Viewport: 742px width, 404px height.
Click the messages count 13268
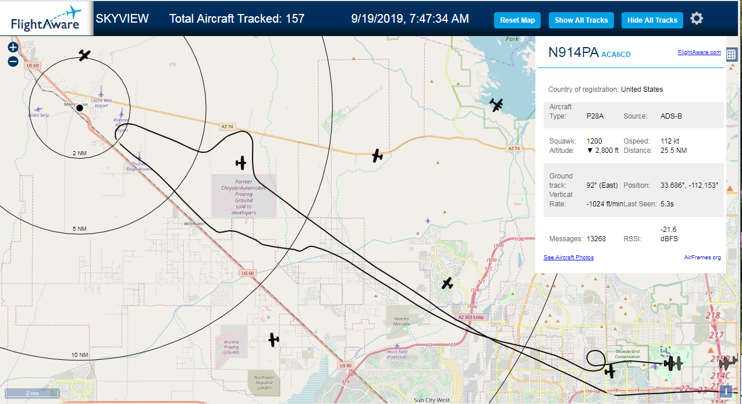pyautogui.click(x=596, y=239)
